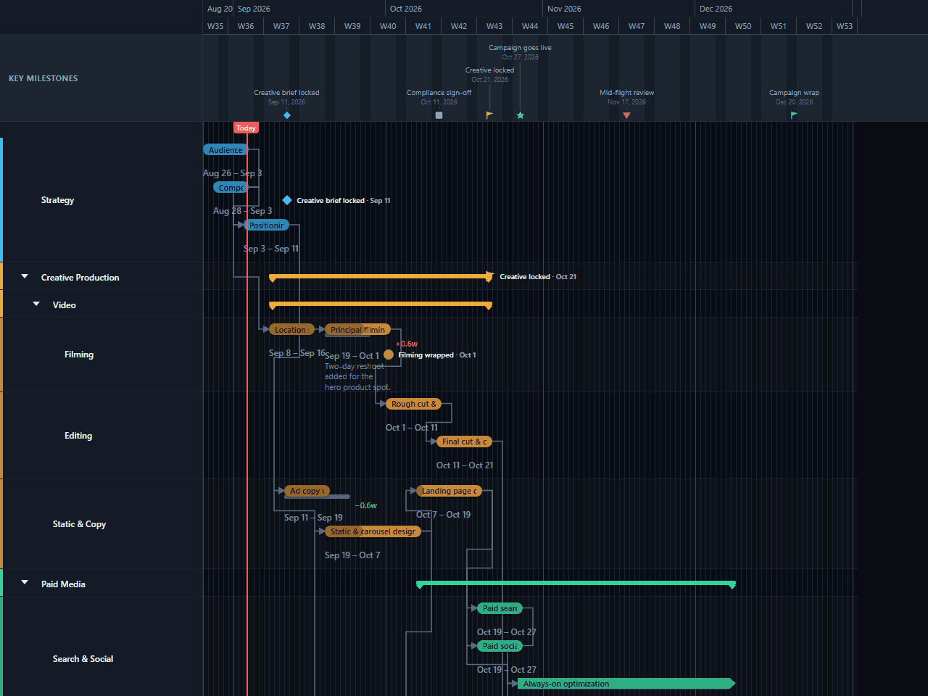Click the 'Oct 1 – Oct 11' date label
The height and width of the screenshot is (696, 928).
pyautogui.click(x=412, y=428)
